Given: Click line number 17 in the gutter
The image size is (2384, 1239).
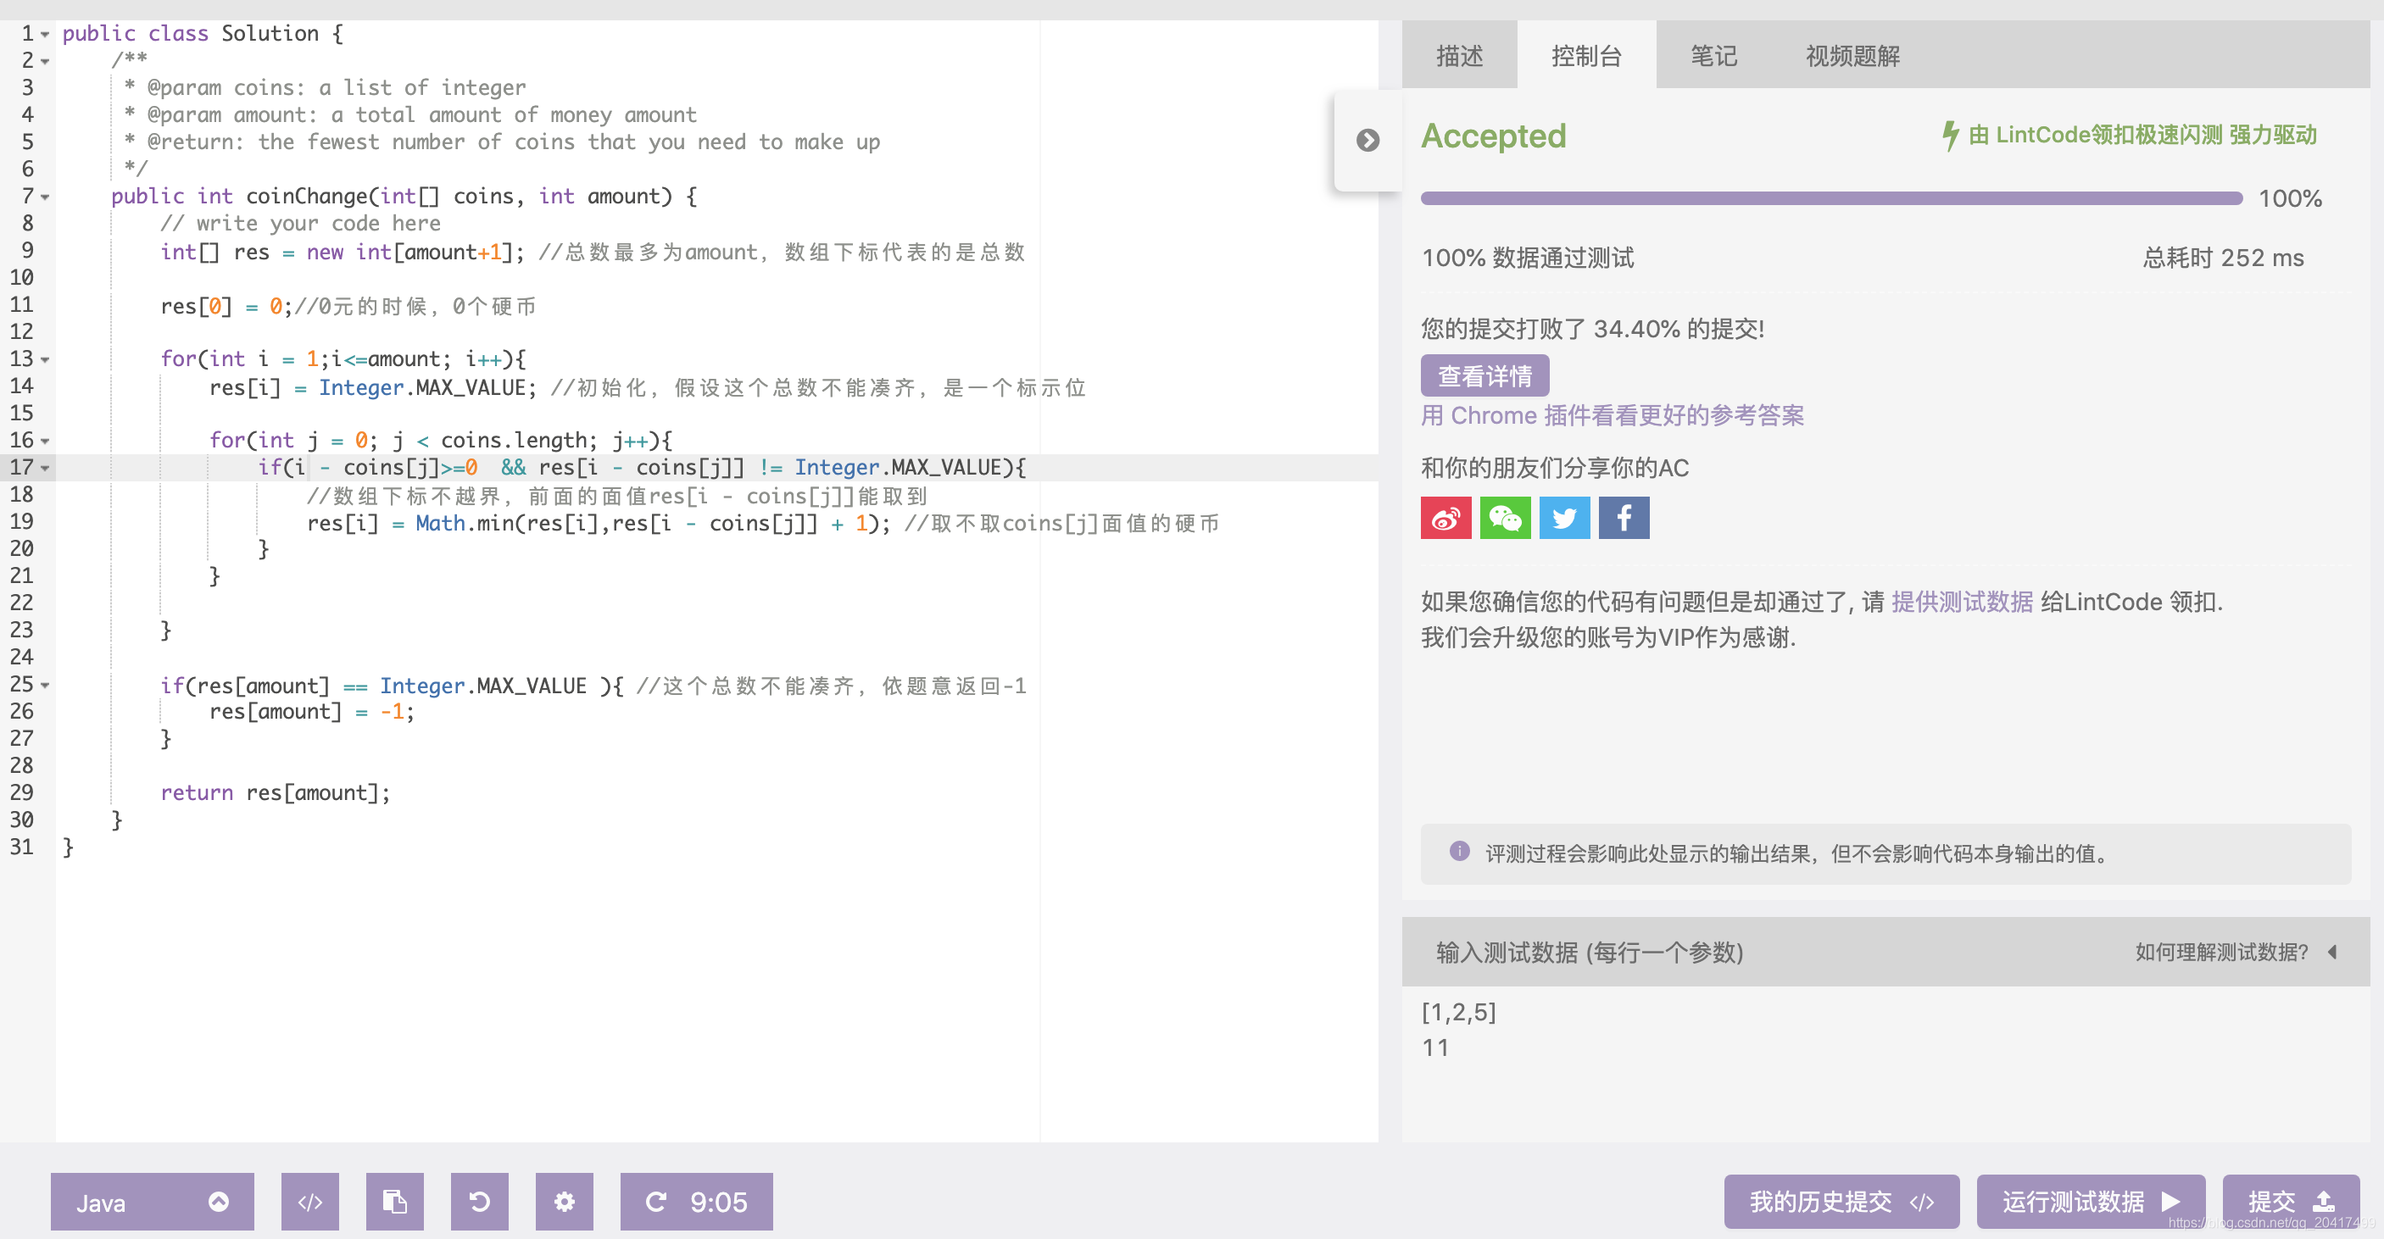Looking at the screenshot, I should (21, 467).
